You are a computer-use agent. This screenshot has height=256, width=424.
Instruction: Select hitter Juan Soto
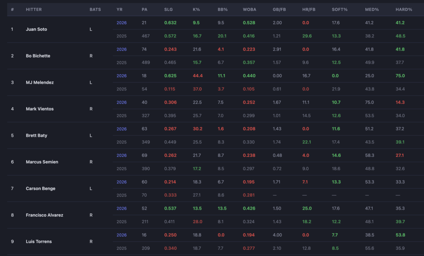point(36,29)
